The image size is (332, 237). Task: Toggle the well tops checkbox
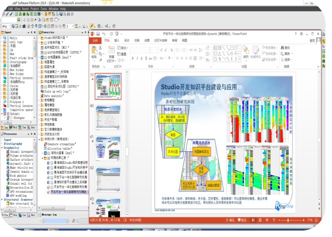(x=8, y=42)
